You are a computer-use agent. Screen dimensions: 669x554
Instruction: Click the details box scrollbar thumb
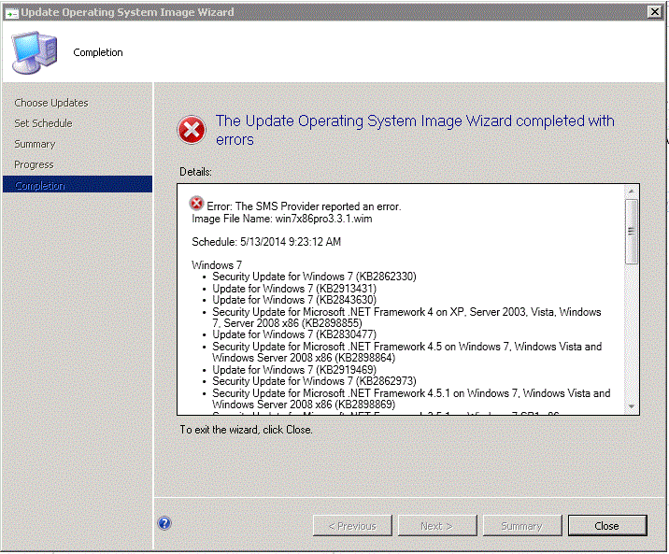[x=632, y=232]
